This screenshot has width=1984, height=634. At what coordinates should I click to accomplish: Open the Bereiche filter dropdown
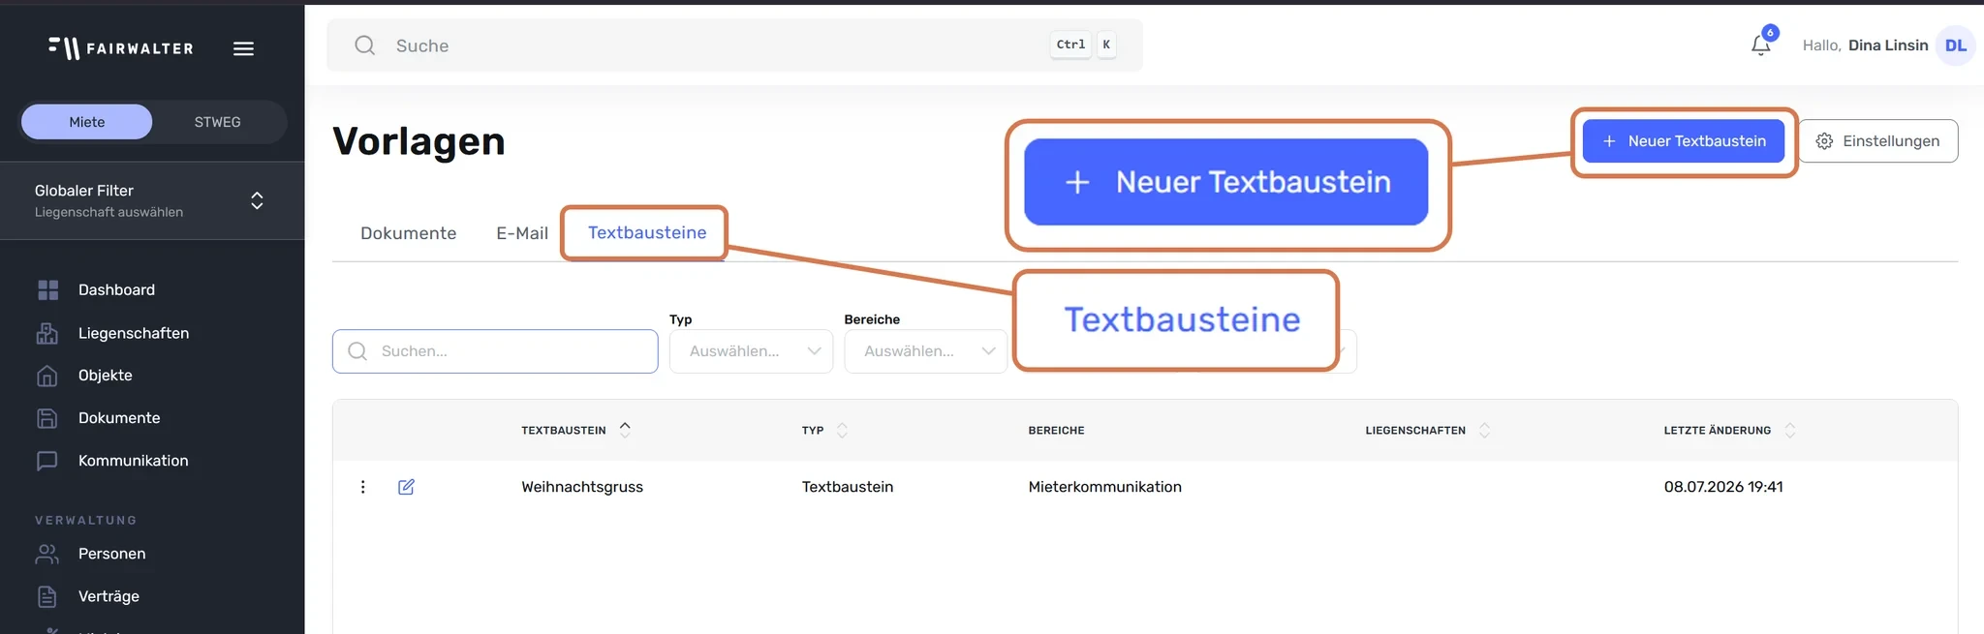tap(925, 351)
